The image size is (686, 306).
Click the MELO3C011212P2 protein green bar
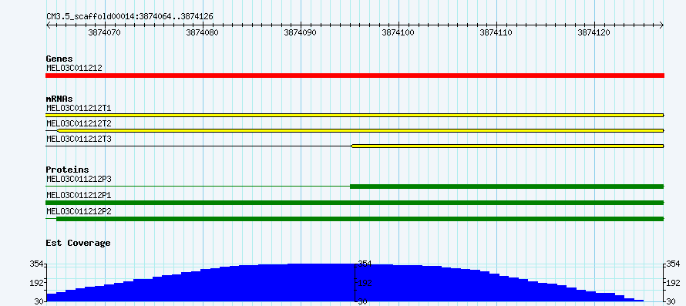point(361,218)
